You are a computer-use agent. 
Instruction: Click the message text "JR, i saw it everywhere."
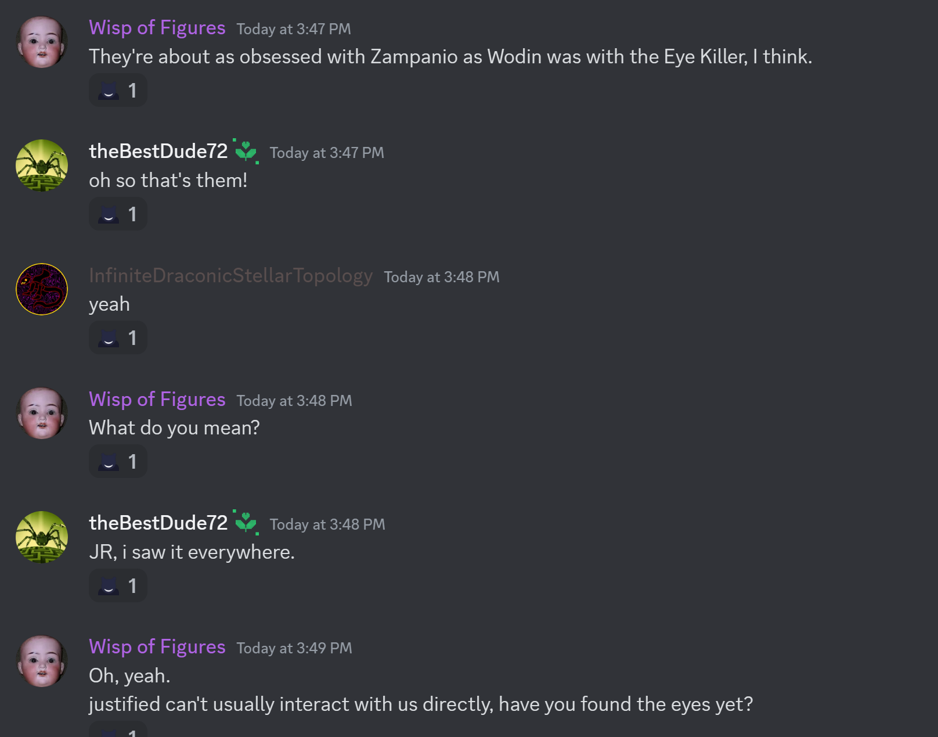[192, 552]
